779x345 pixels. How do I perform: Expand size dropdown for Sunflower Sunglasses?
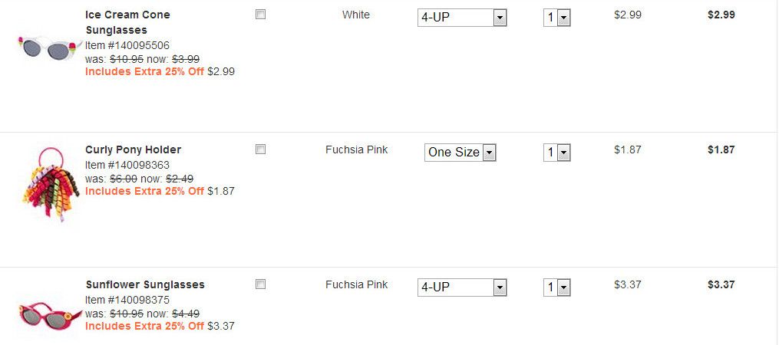coord(462,287)
